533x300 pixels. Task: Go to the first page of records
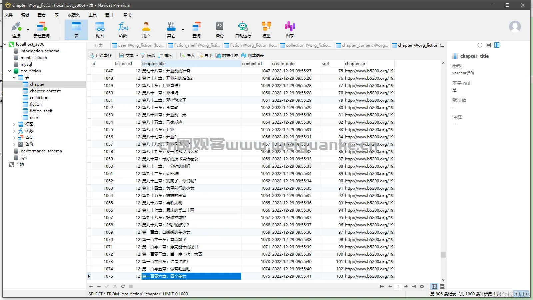pos(382,286)
